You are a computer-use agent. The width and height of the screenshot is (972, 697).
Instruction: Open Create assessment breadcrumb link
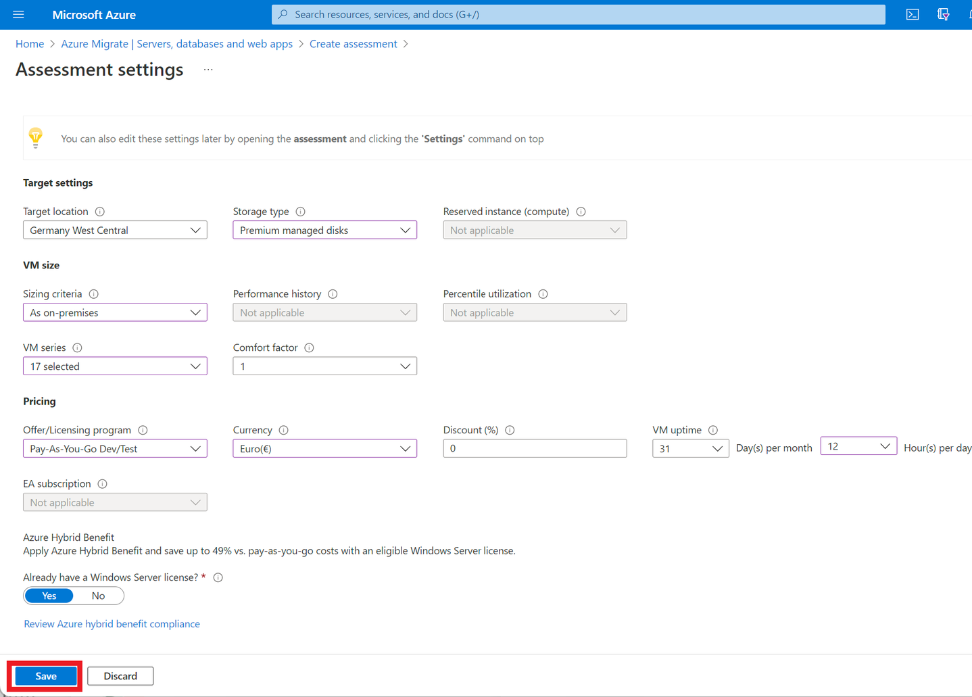click(354, 44)
